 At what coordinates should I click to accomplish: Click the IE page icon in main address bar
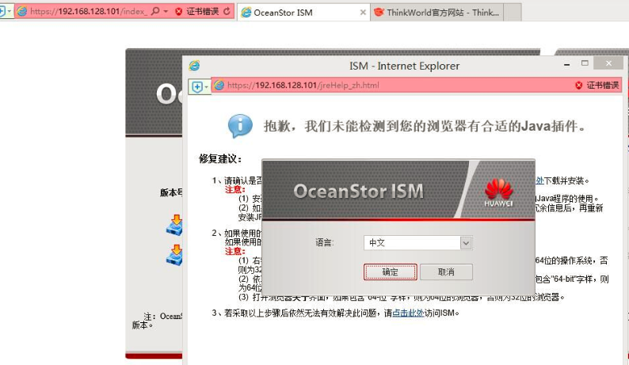pos(22,11)
